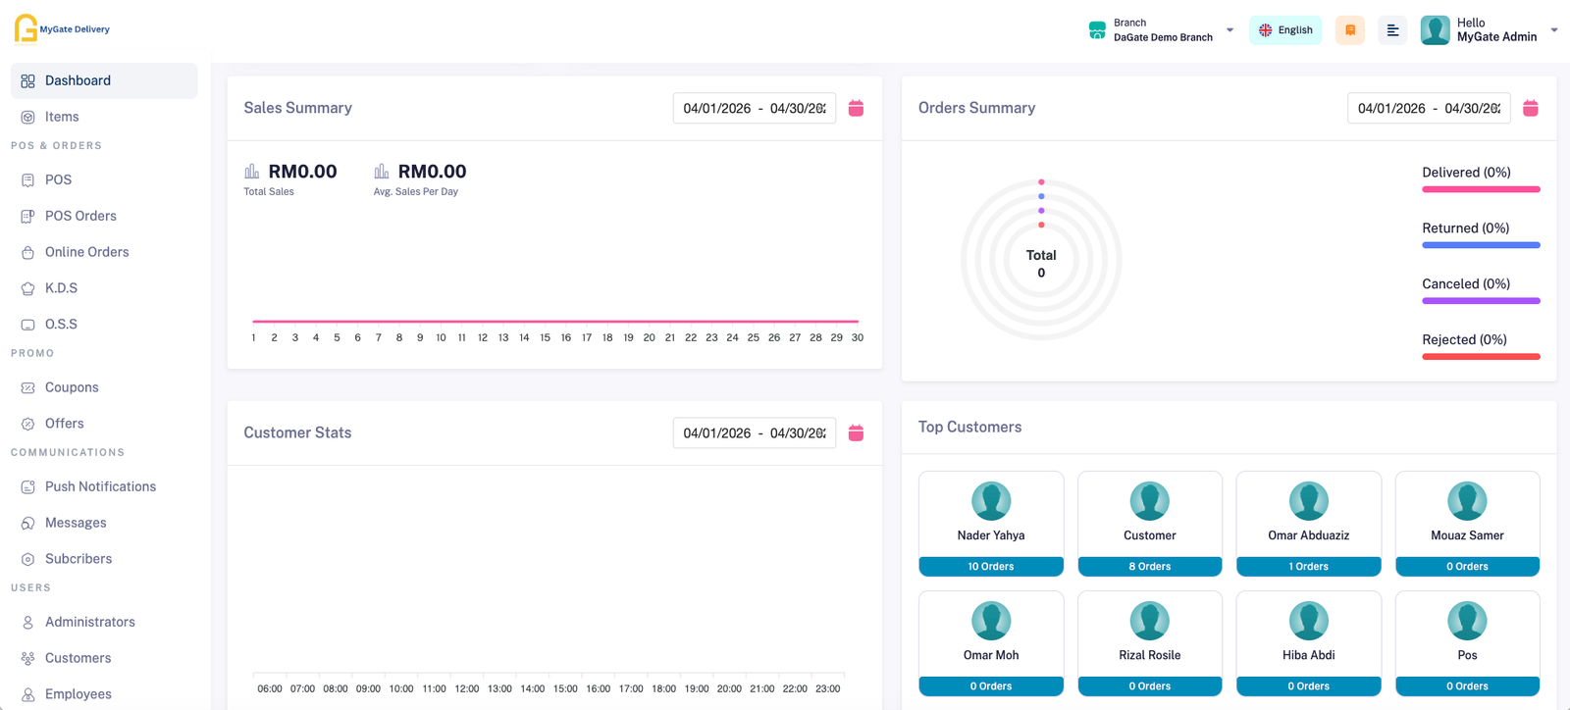Screen dimensions: 1570x710
Task: Open Coupons under Promo
Action: (x=72, y=387)
